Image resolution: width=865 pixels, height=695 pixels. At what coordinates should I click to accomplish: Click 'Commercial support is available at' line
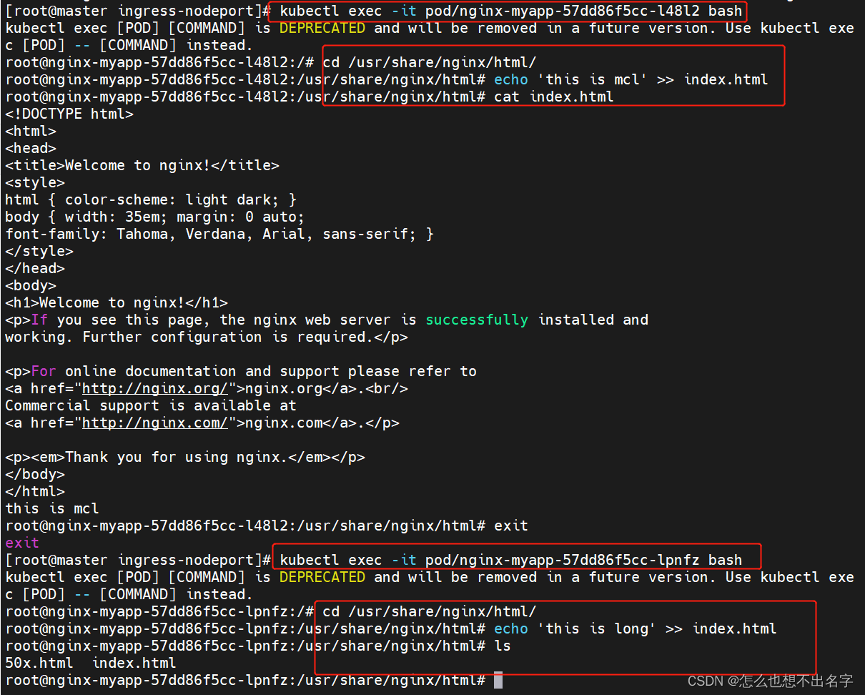(151, 405)
